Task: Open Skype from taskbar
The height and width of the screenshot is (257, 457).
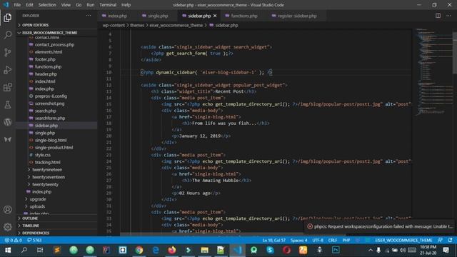Action: [x=270, y=250]
